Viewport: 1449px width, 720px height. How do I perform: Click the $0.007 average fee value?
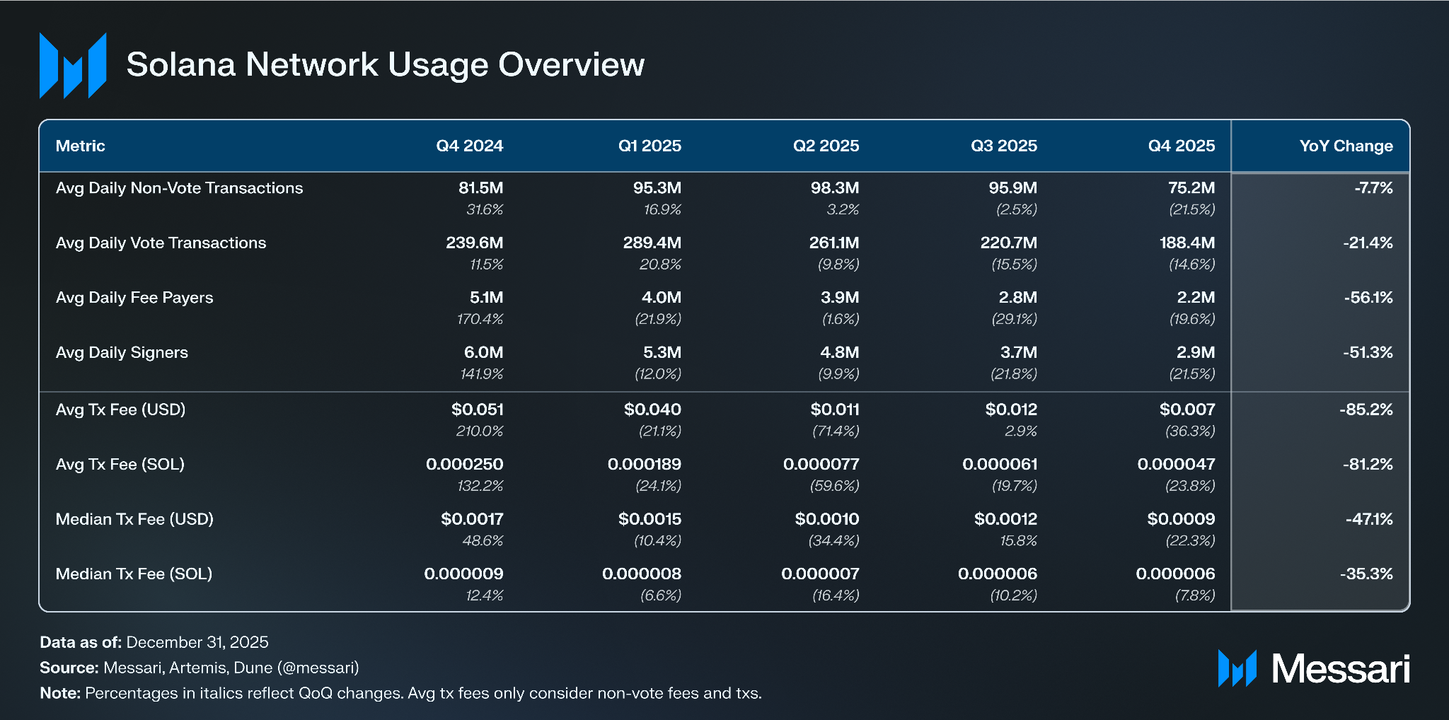click(x=1187, y=410)
